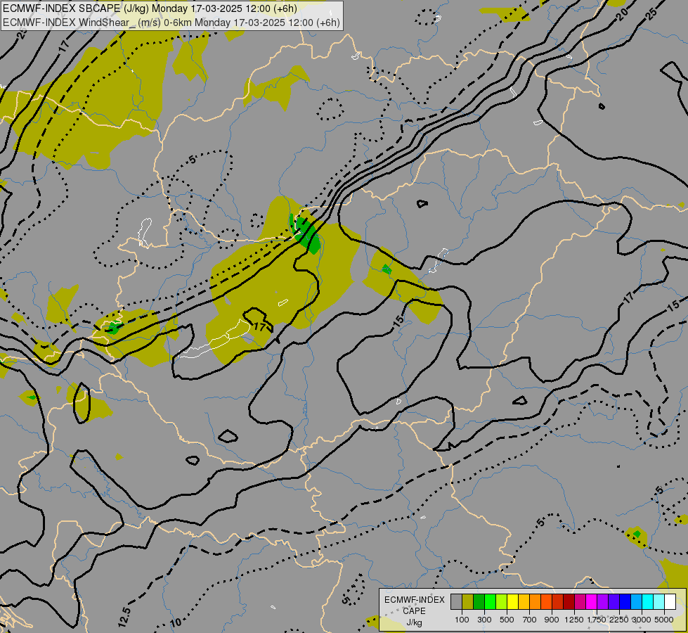This screenshot has height=633, width=688.
Task: Click ECMWF-INDEX label inside the legend
Action: coord(415,600)
